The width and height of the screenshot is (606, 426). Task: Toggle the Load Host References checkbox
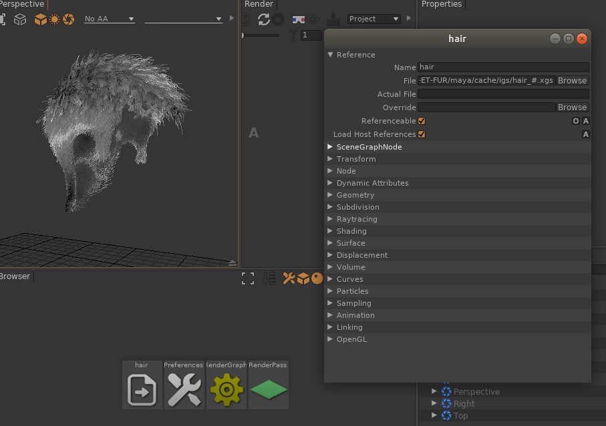click(422, 134)
